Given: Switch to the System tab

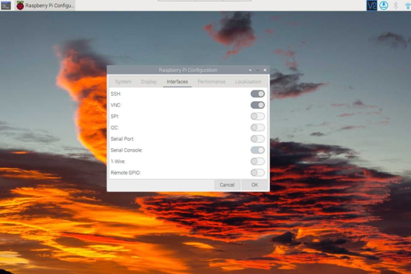Looking at the screenshot, I should 123,81.
